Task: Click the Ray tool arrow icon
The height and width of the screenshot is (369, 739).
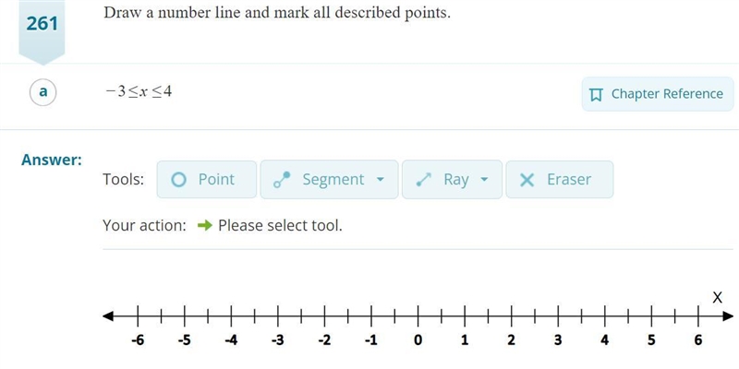Action: tap(424, 179)
